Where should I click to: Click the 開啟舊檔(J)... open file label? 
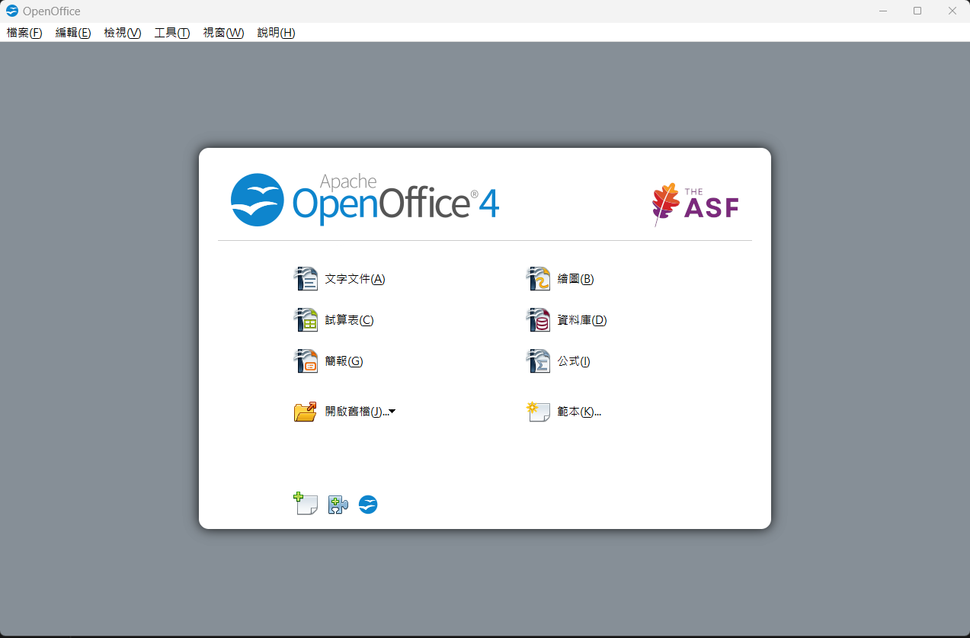(357, 412)
